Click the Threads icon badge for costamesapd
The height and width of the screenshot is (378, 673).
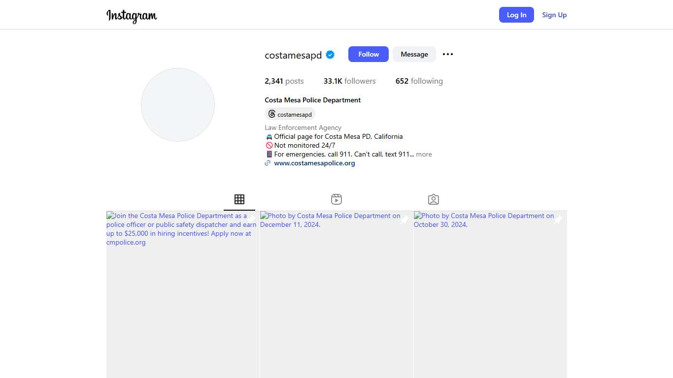(290, 114)
